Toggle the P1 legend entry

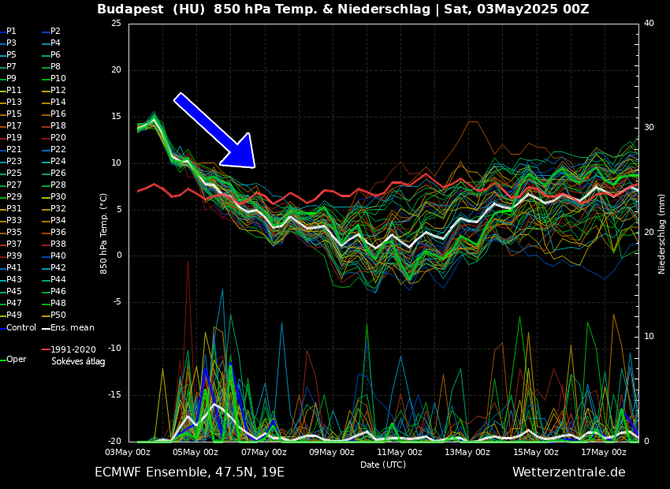(11, 32)
